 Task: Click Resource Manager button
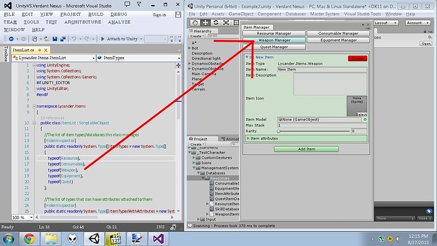pos(274,34)
